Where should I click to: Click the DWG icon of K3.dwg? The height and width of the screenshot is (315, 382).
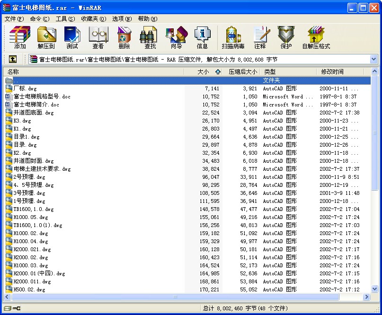(9, 121)
